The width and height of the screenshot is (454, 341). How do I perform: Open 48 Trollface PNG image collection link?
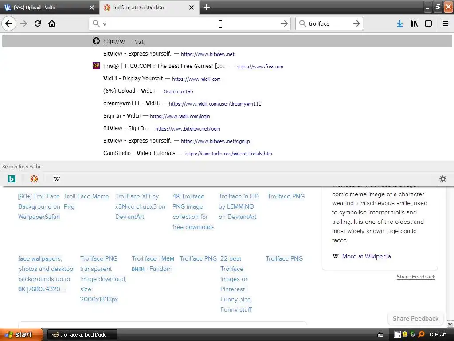pyautogui.click(x=193, y=212)
